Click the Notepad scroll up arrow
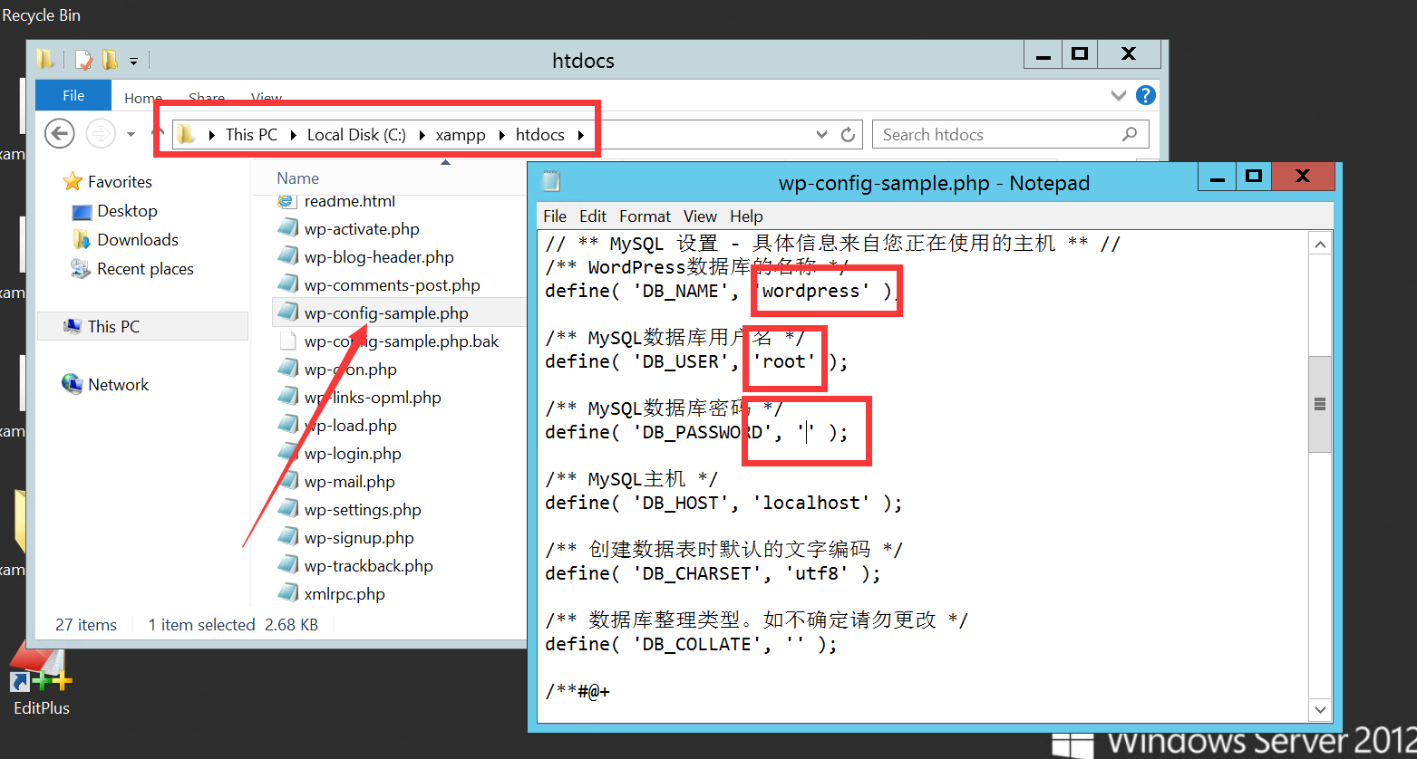The width and height of the screenshot is (1417, 759). point(1321,245)
